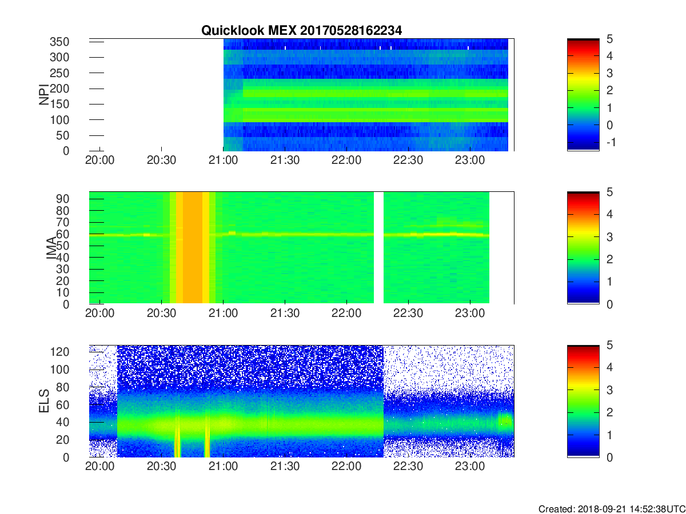This screenshot has width=686, height=514.
Task: Click the 4 label on the IMA colorbar
Action: tap(609, 214)
